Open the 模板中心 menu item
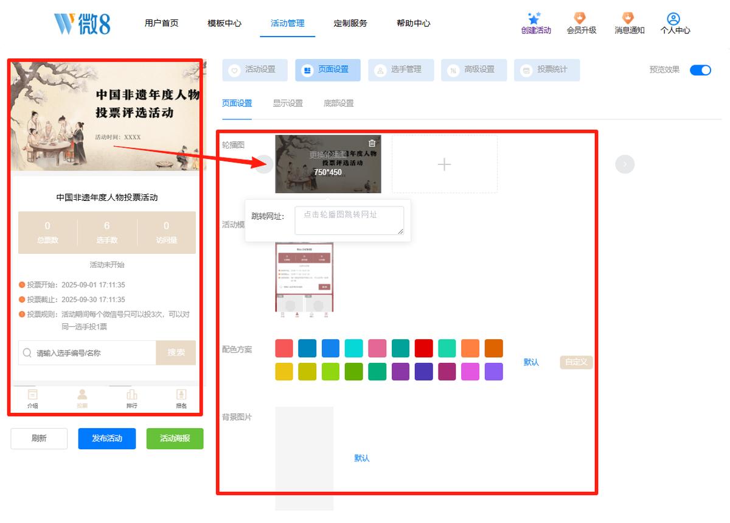 point(224,24)
